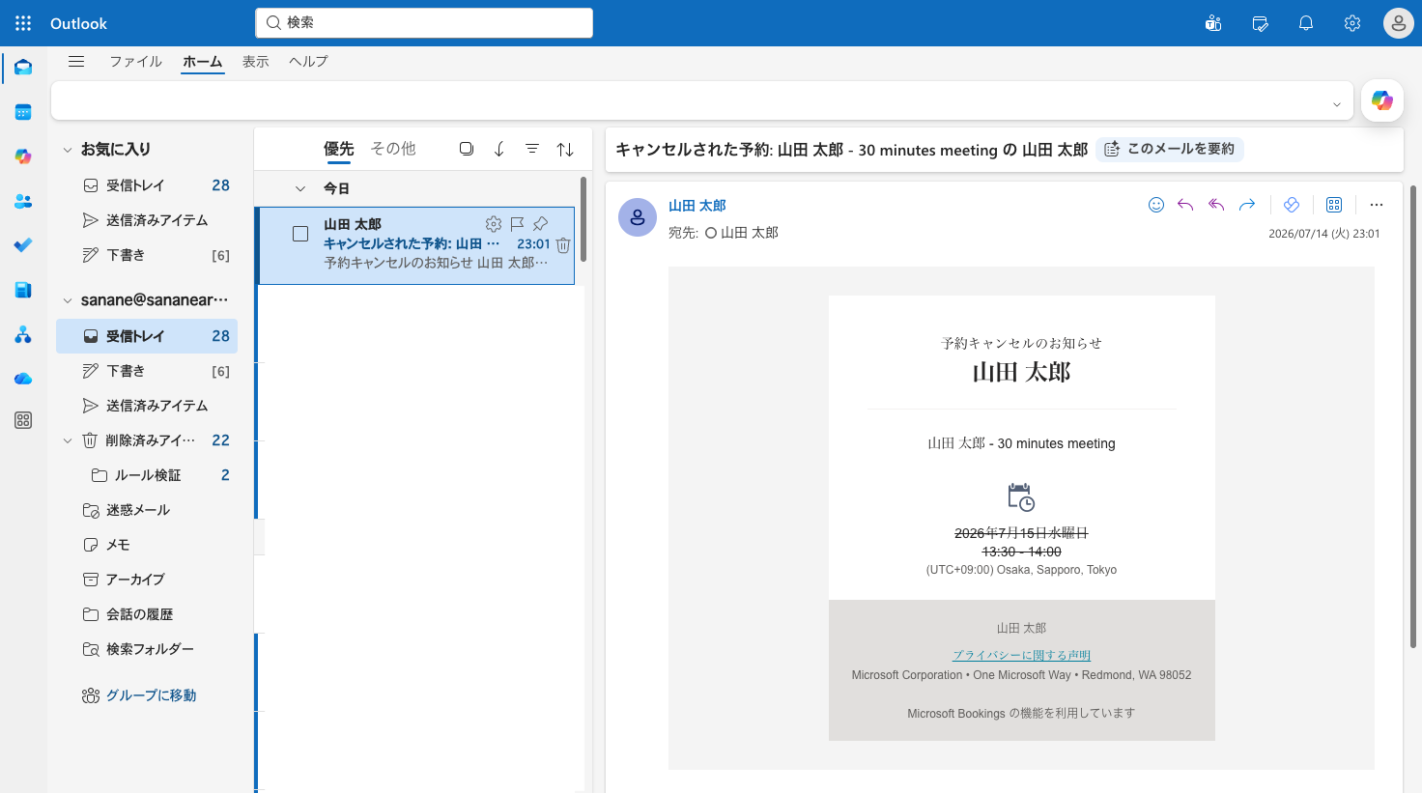Open the blue Word-like app rail icon
Viewport: 1422px width, 793px height.
[23, 290]
